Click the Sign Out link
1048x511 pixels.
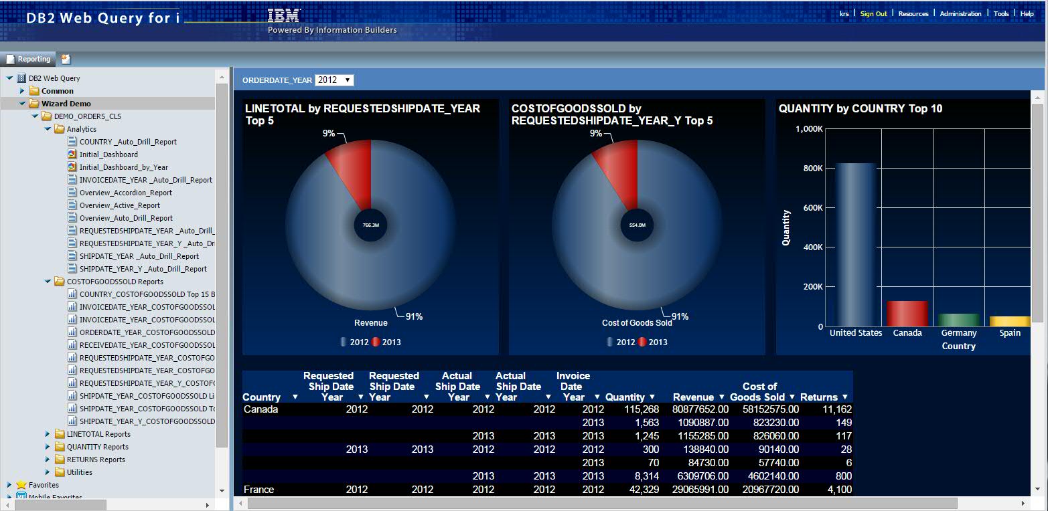coord(874,14)
